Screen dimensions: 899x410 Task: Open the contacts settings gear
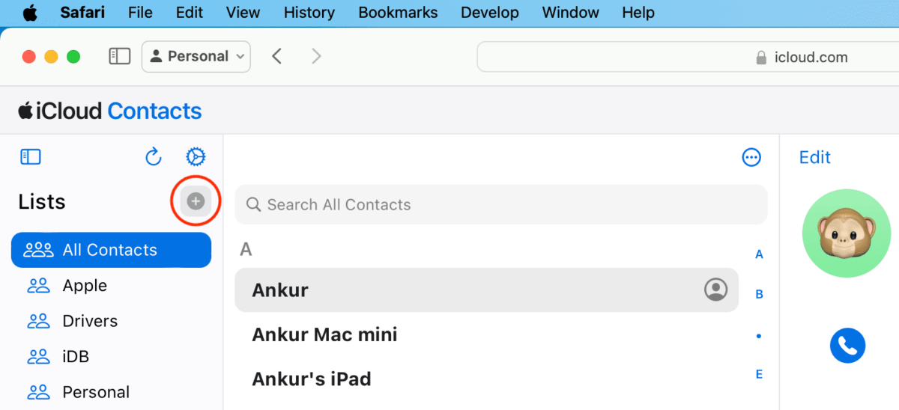point(196,157)
